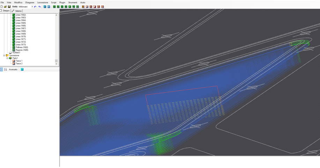Redo the action with the blue clockwise arrow

tap(39, 7)
